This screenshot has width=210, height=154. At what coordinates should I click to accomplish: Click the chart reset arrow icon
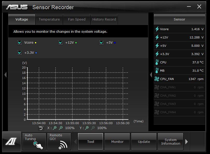click(x=41, y=128)
